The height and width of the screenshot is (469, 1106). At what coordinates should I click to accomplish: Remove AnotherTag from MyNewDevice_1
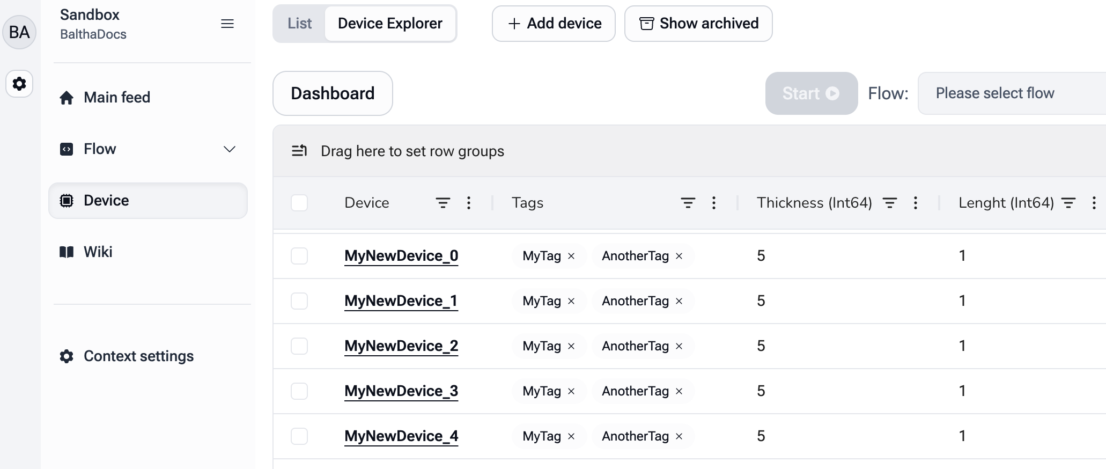pos(679,301)
